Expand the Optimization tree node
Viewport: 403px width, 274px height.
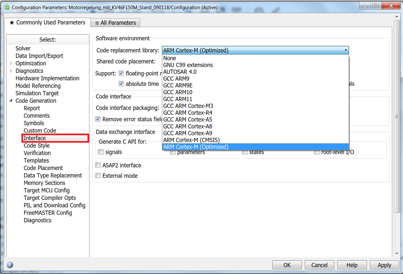coord(11,63)
